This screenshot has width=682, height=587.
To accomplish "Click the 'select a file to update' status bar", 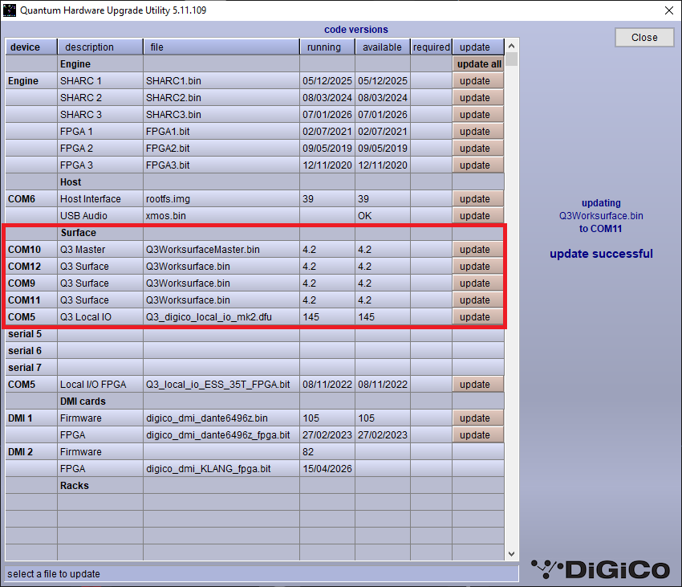I will click(262, 574).
